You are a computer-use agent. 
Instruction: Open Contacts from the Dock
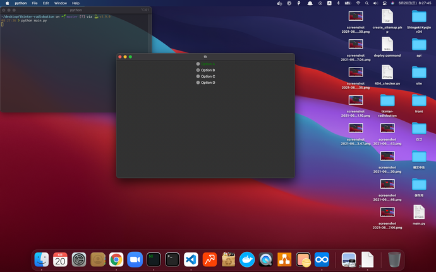[x=97, y=259]
